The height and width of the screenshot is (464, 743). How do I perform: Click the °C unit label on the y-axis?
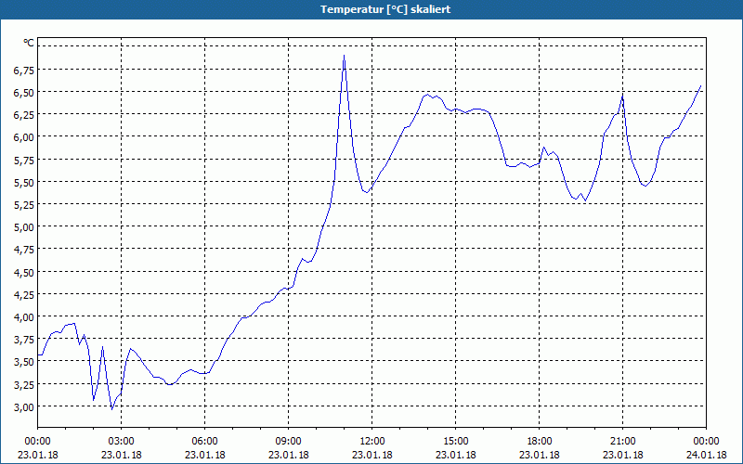(x=29, y=43)
